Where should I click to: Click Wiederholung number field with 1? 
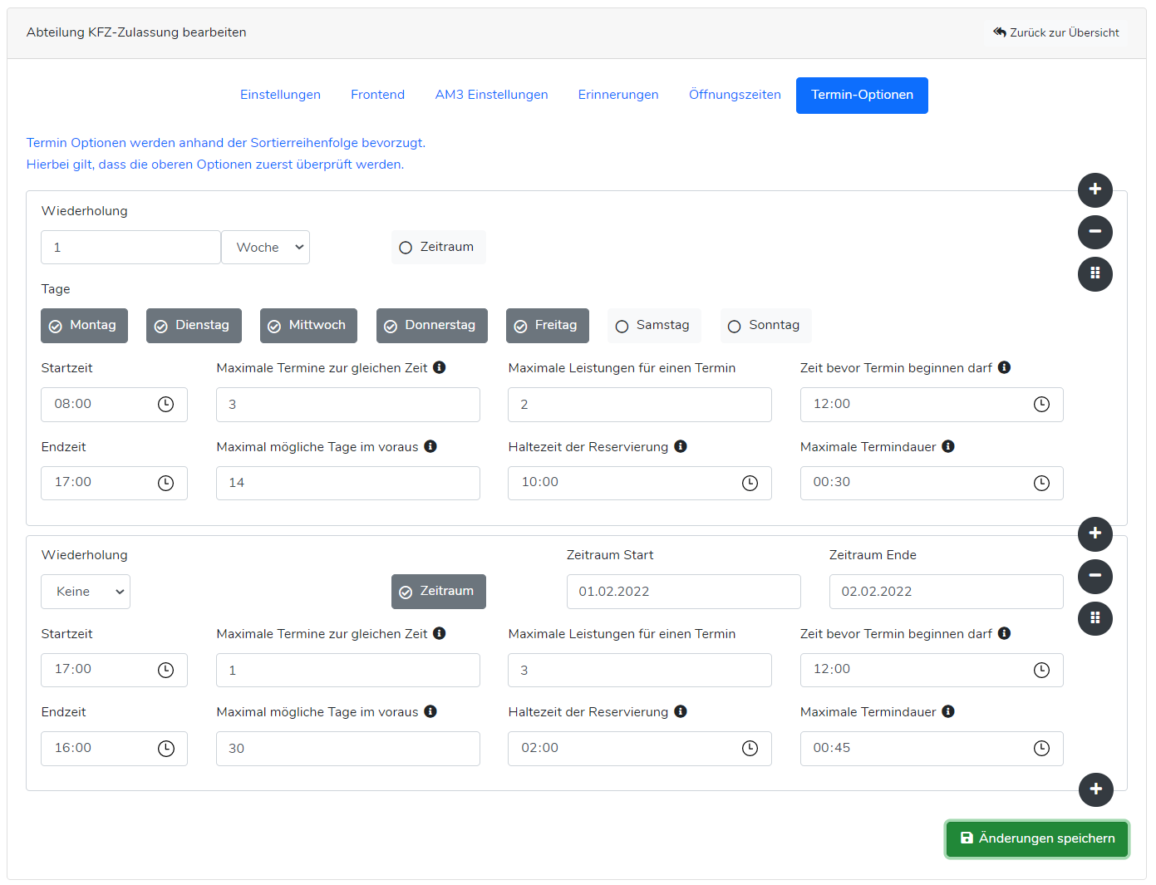coord(130,248)
